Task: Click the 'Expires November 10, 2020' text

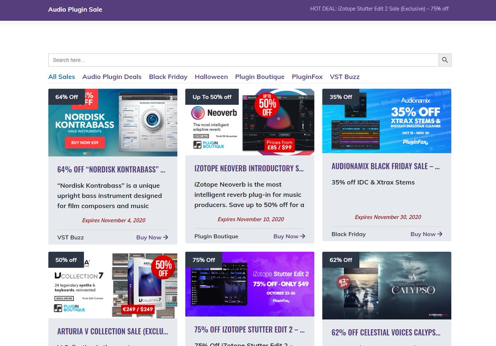Action: coord(251,219)
